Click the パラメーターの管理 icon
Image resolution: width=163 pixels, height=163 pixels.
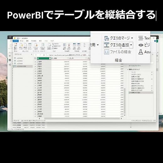[x=43, y=45]
